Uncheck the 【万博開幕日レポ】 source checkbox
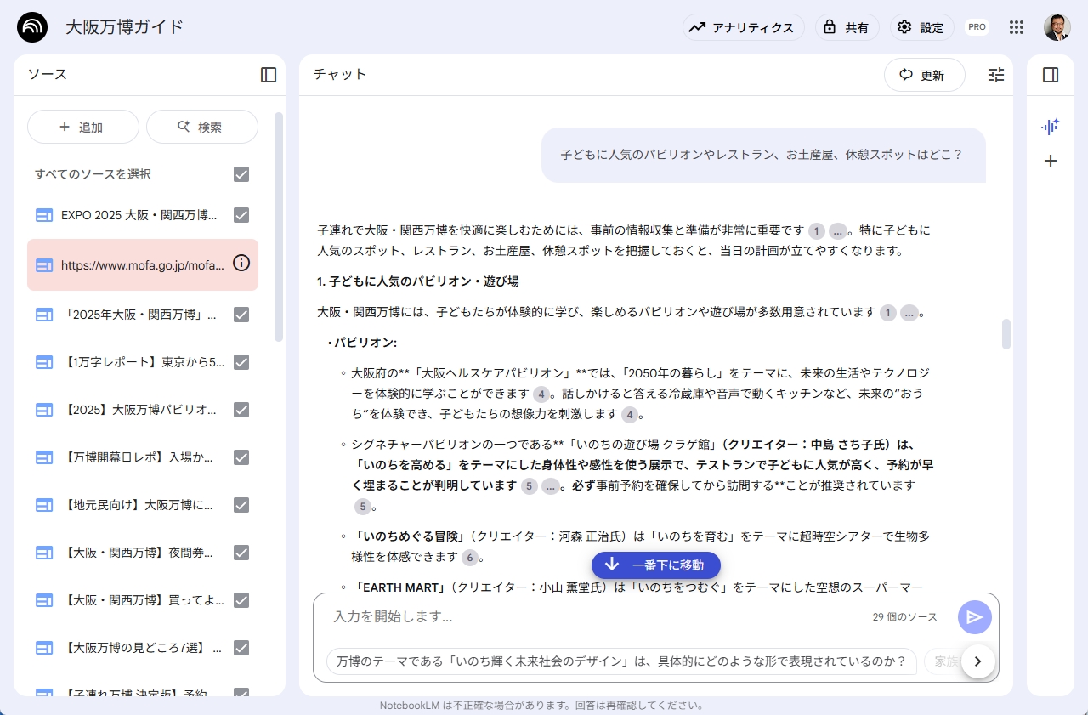This screenshot has width=1088, height=715. click(241, 457)
